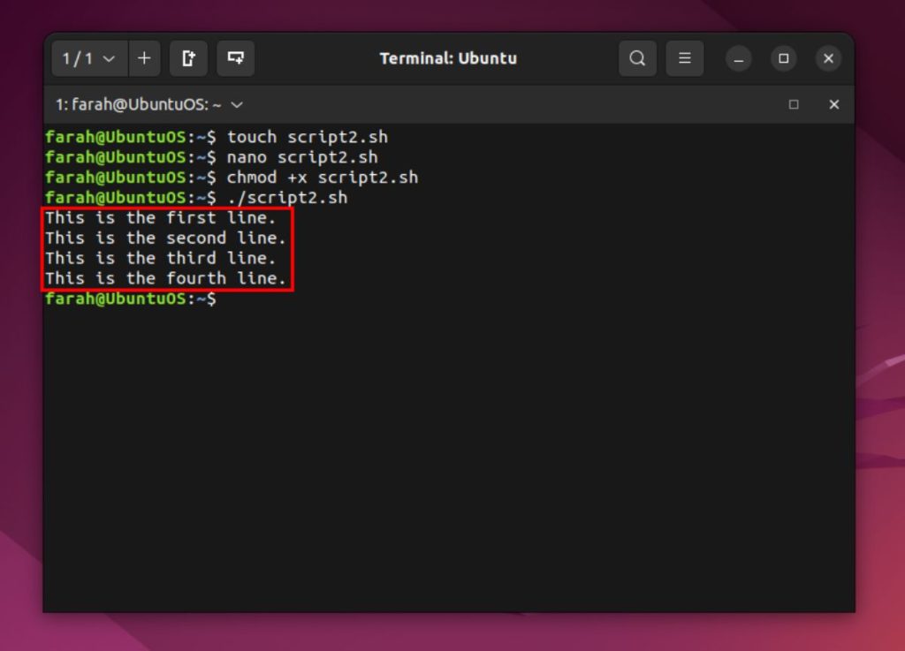Open the terminal search with magnifier icon
This screenshot has height=651, width=905.
637,58
